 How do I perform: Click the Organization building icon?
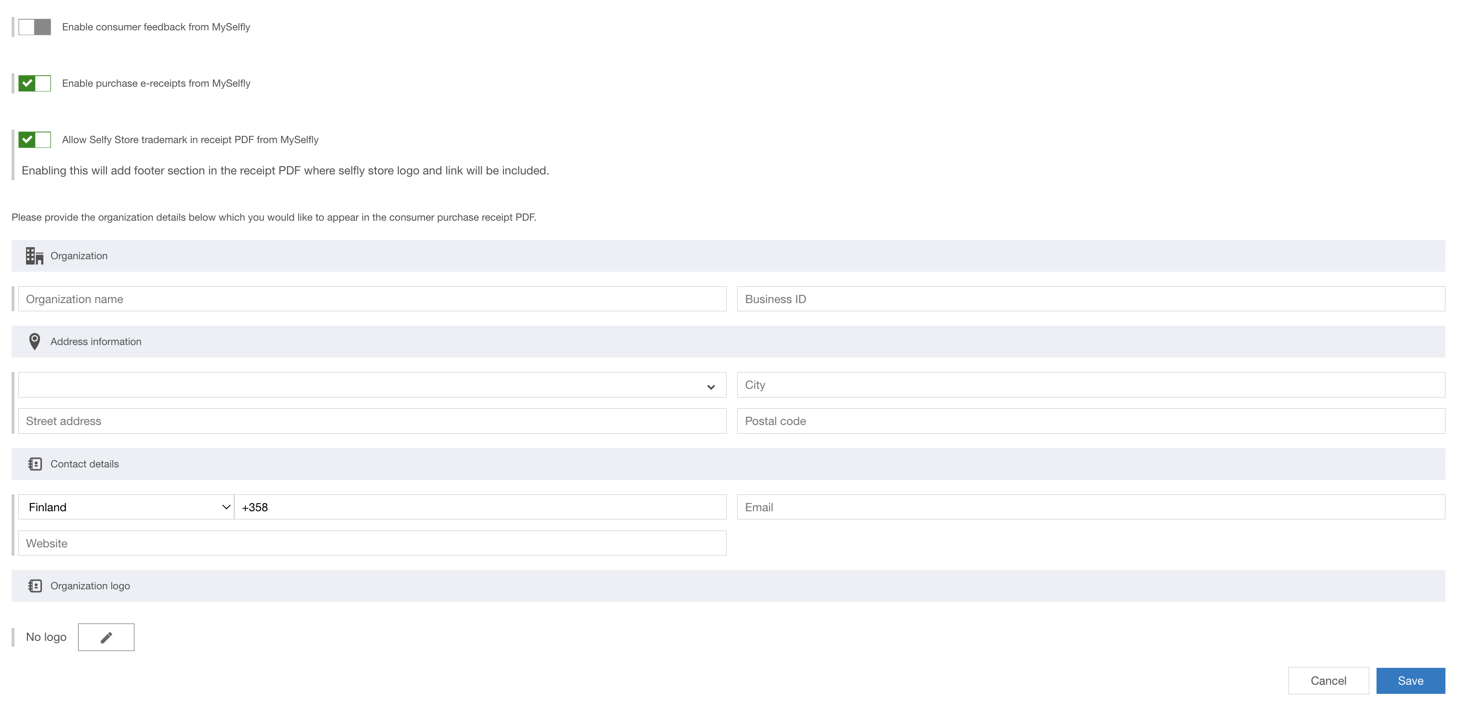[35, 255]
